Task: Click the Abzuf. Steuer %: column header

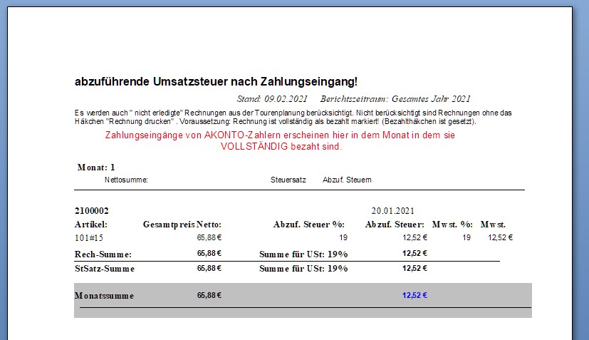Action: tap(310, 225)
